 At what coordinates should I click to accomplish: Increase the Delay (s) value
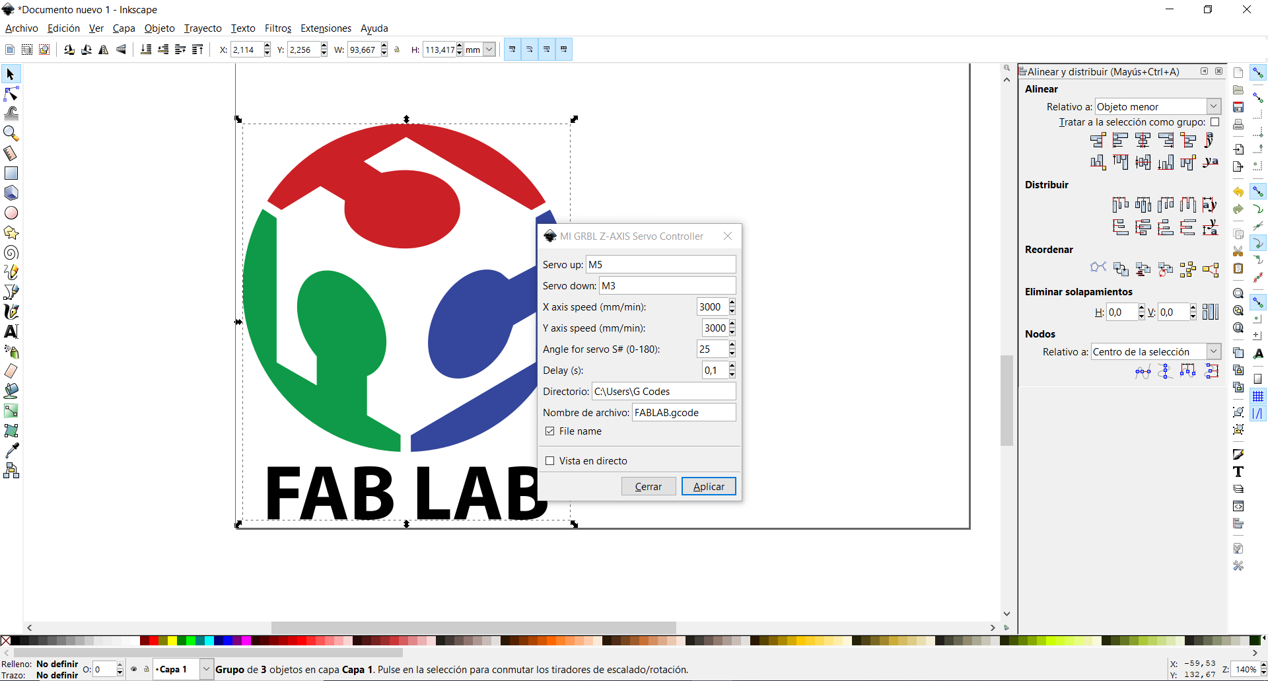[x=732, y=366]
